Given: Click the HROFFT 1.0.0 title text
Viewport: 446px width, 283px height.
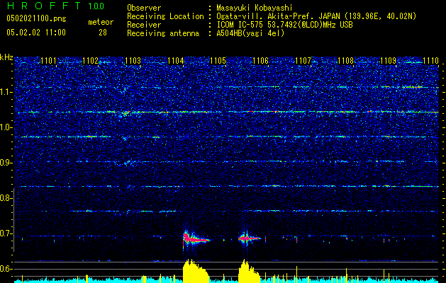Looking at the screenshot, I should 55,6.
